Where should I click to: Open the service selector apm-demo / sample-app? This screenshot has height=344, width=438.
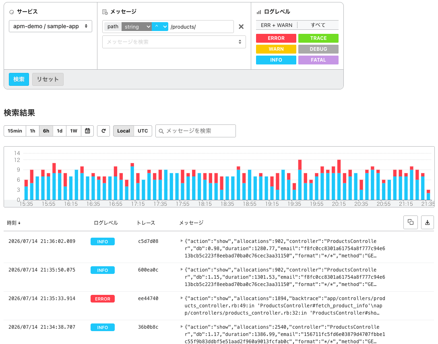tap(51, 26)
